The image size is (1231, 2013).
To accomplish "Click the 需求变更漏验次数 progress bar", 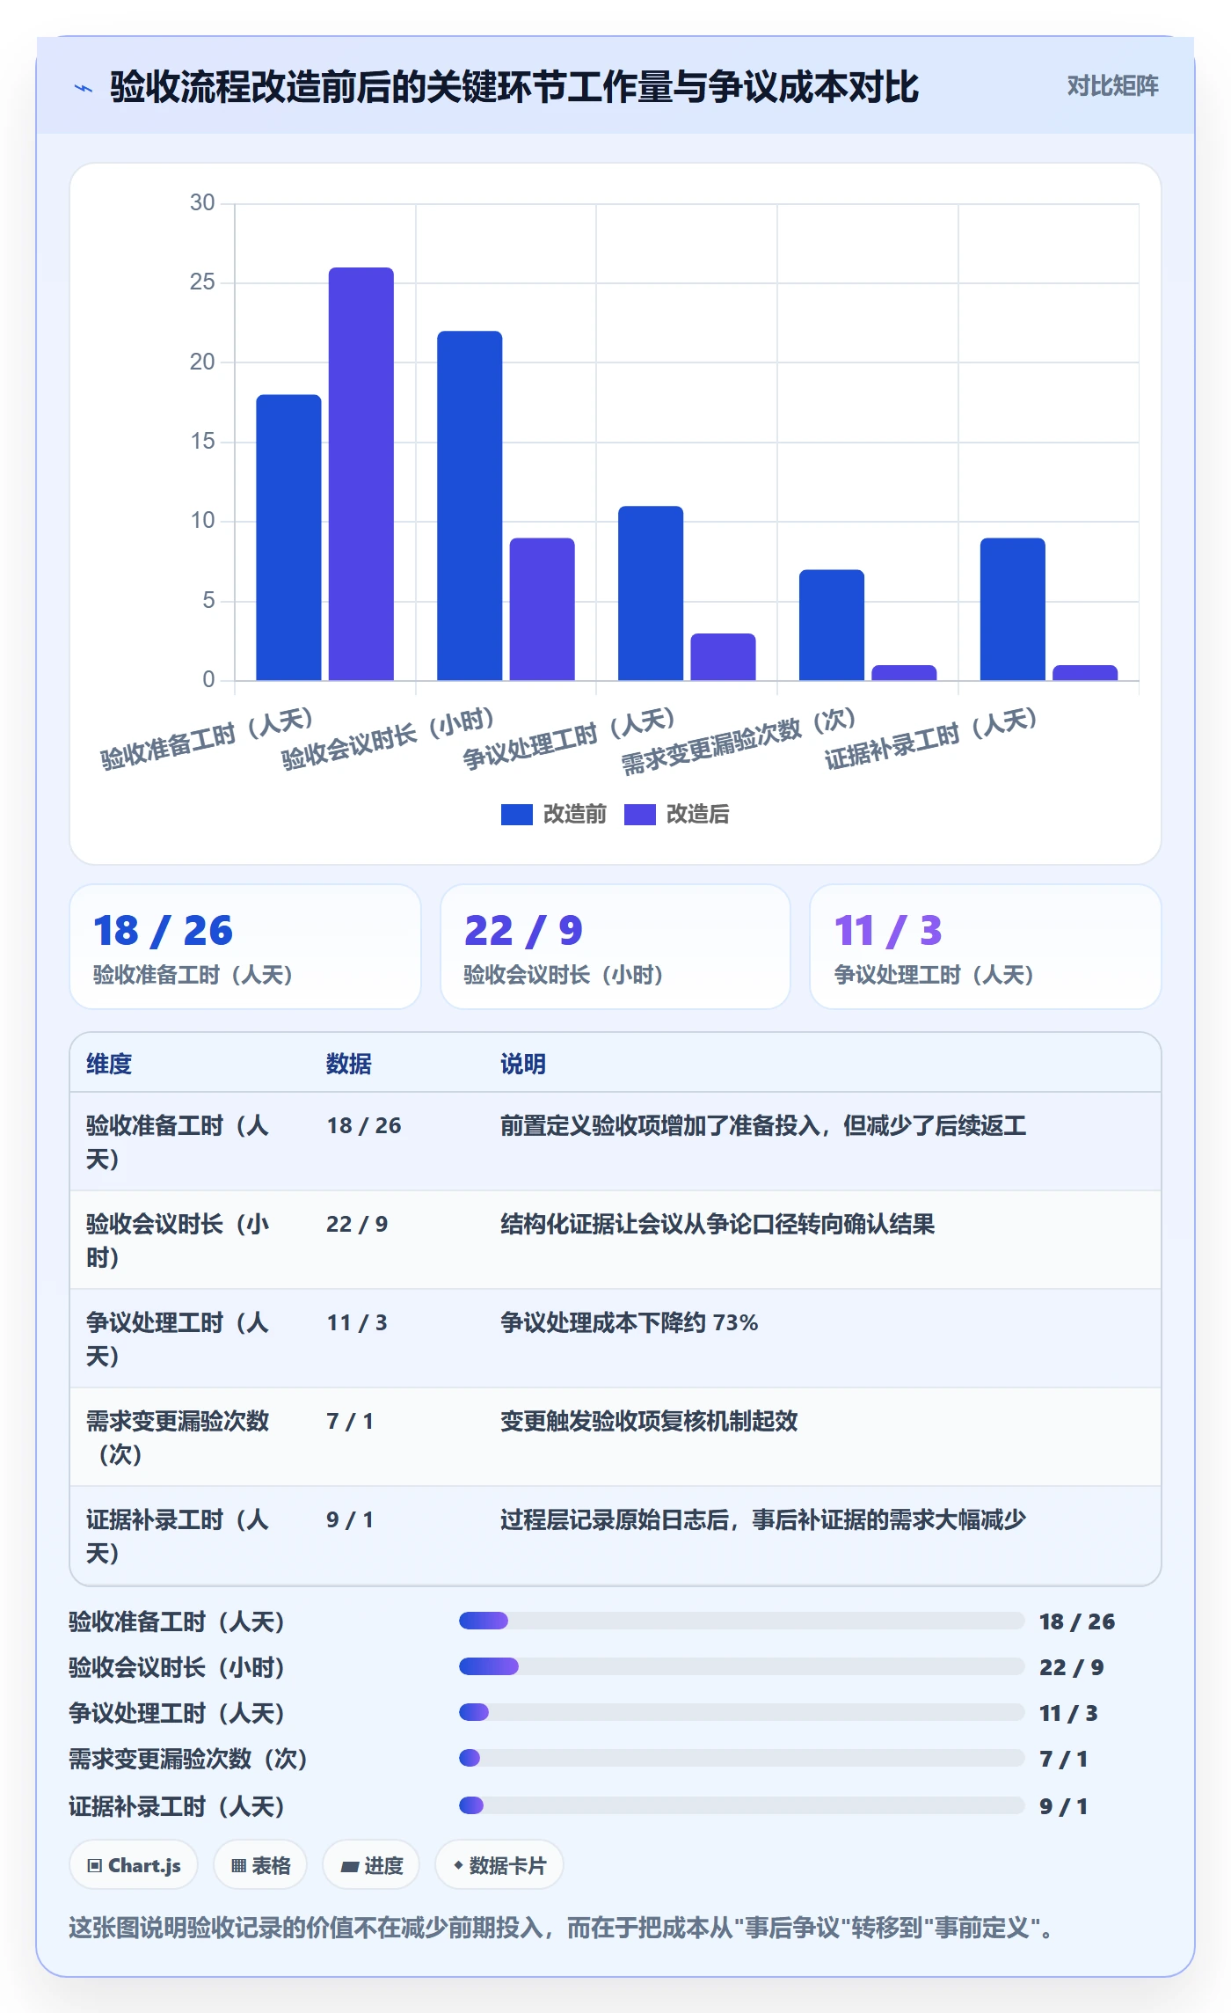I will tap(742, 1758).
